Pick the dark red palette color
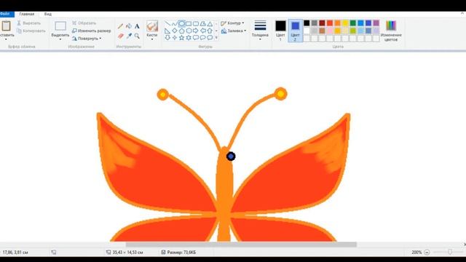Image resolution: width=466 pixels, height=262 pixels. pos(322,23)
